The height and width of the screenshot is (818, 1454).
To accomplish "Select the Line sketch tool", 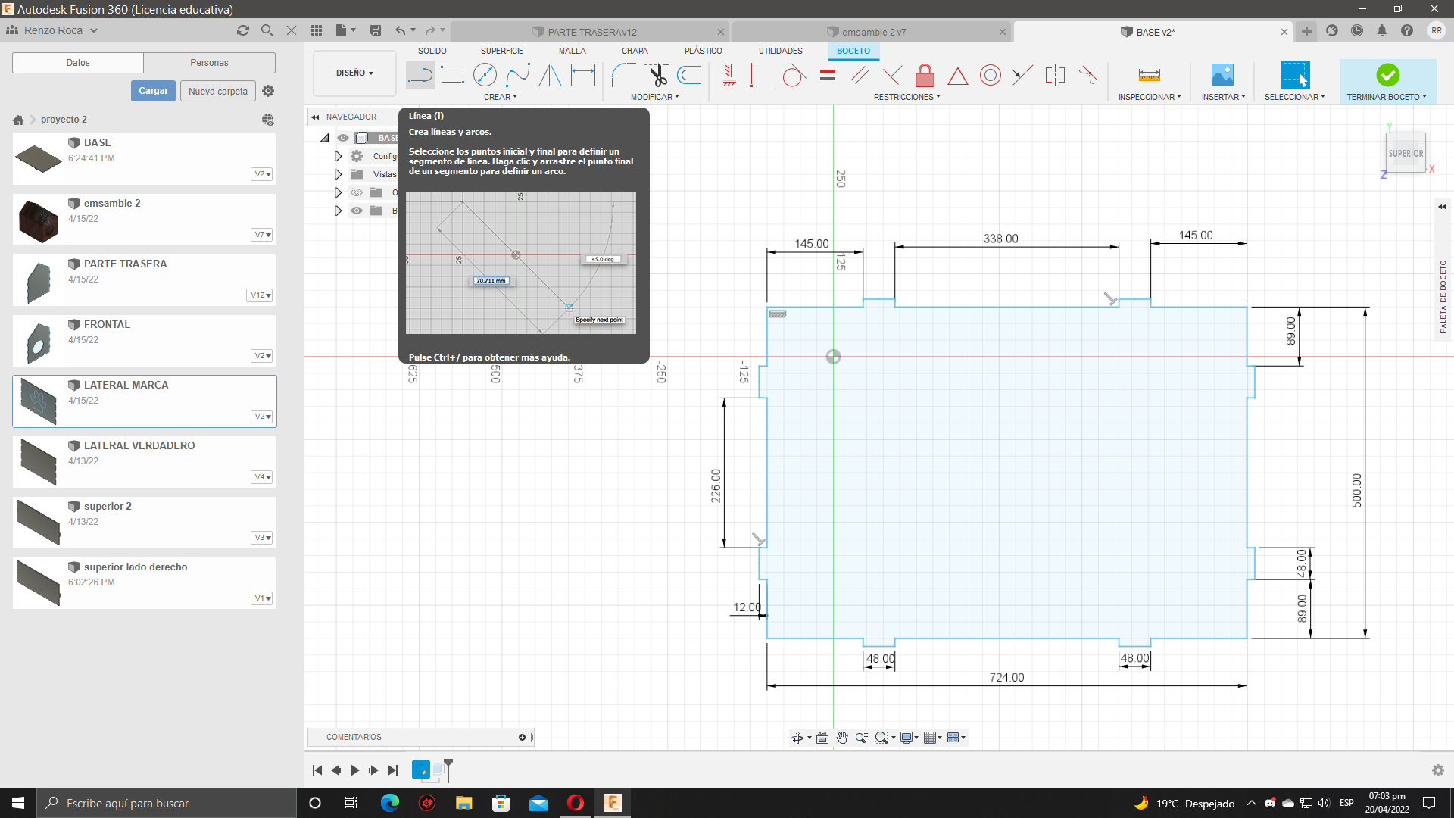I will (x=420, y=75).
